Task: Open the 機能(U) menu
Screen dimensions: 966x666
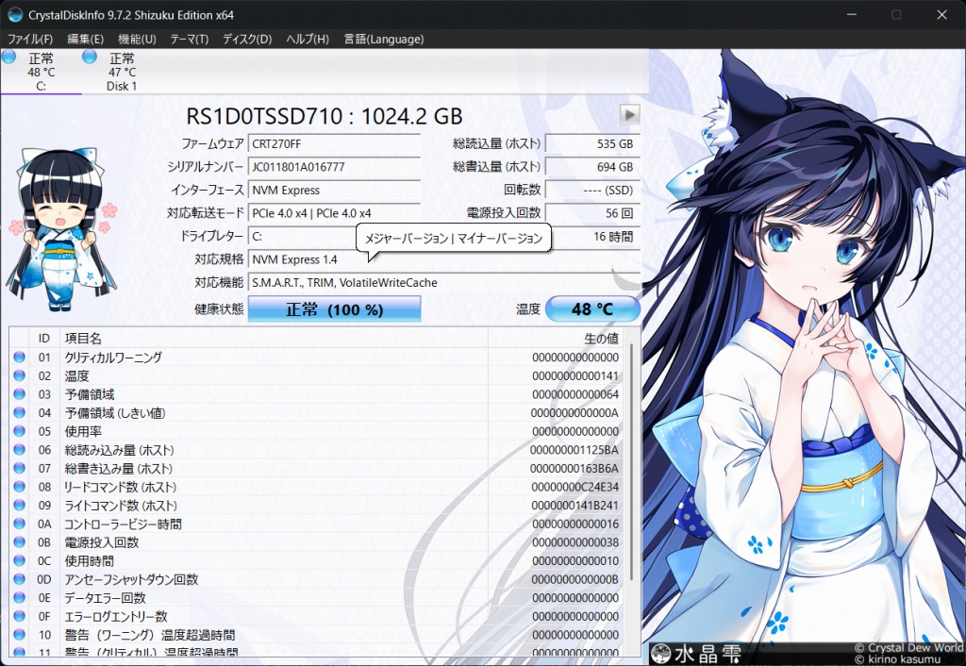Action: (137, 39)
